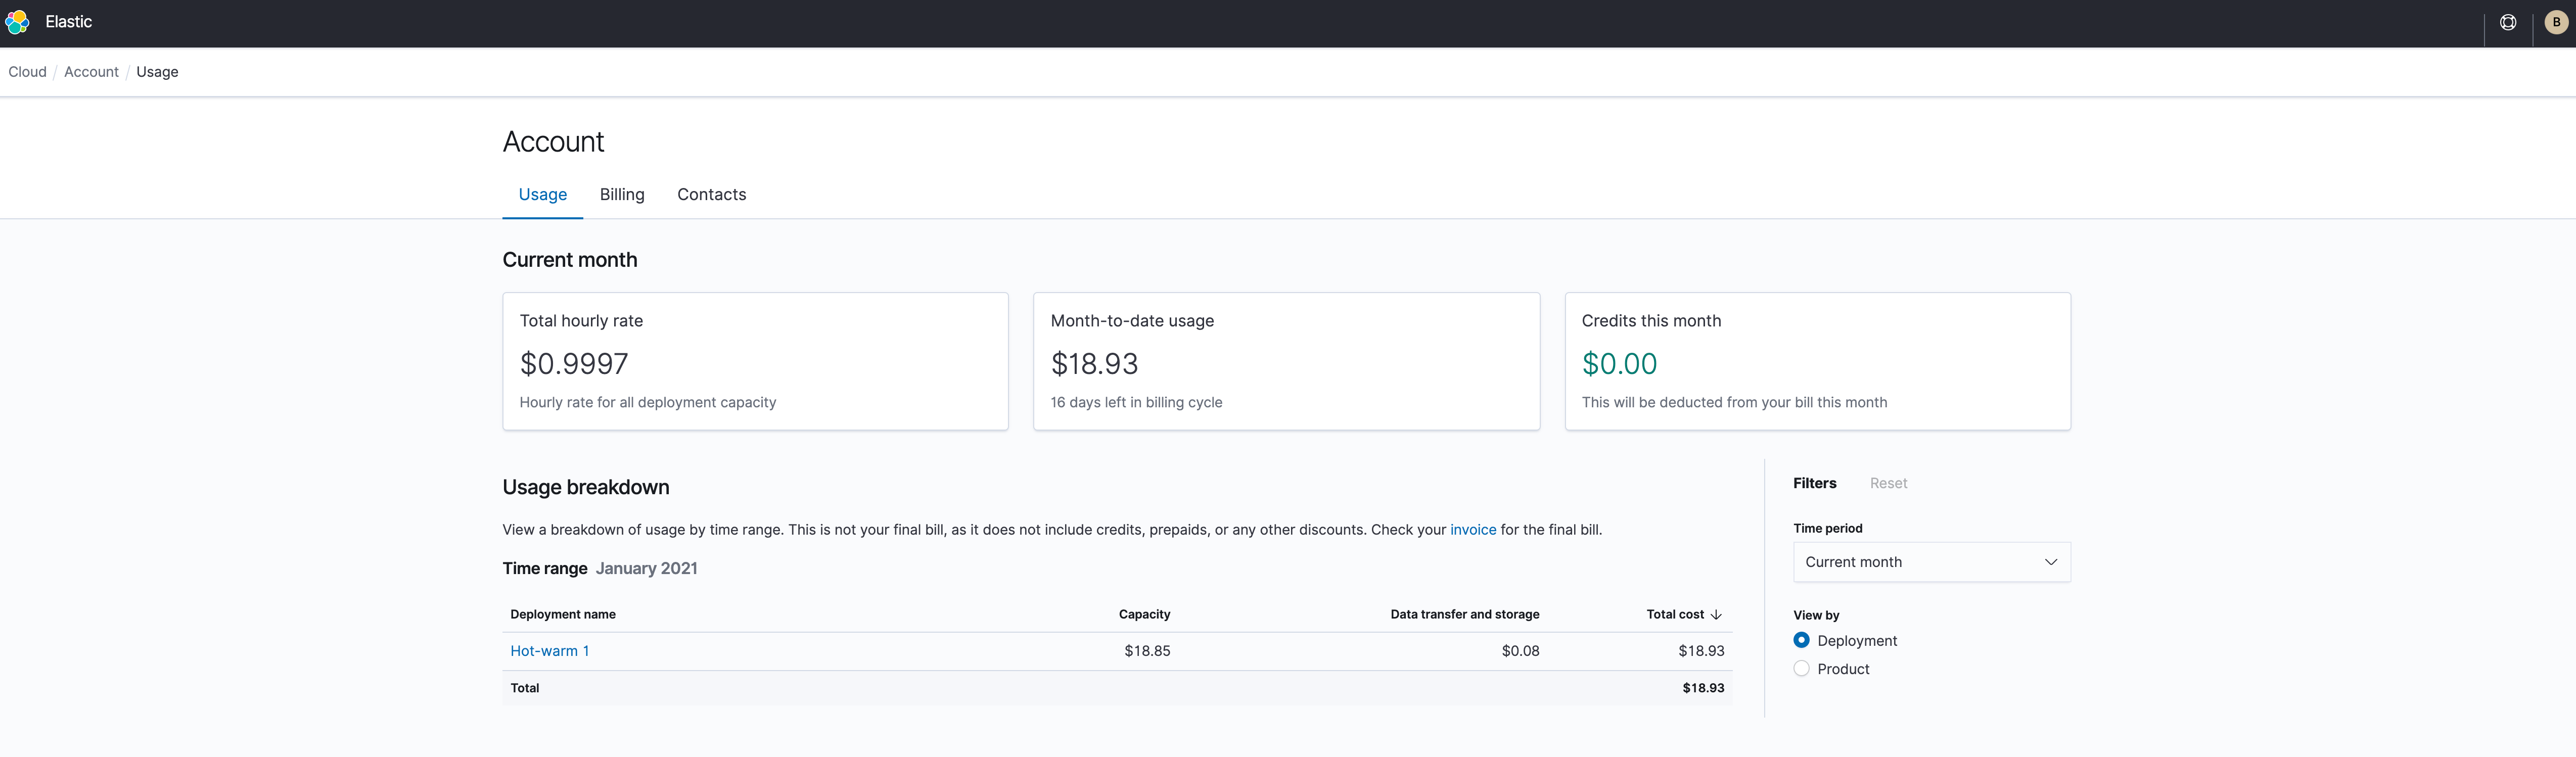Select the Product radio button

1802,669
